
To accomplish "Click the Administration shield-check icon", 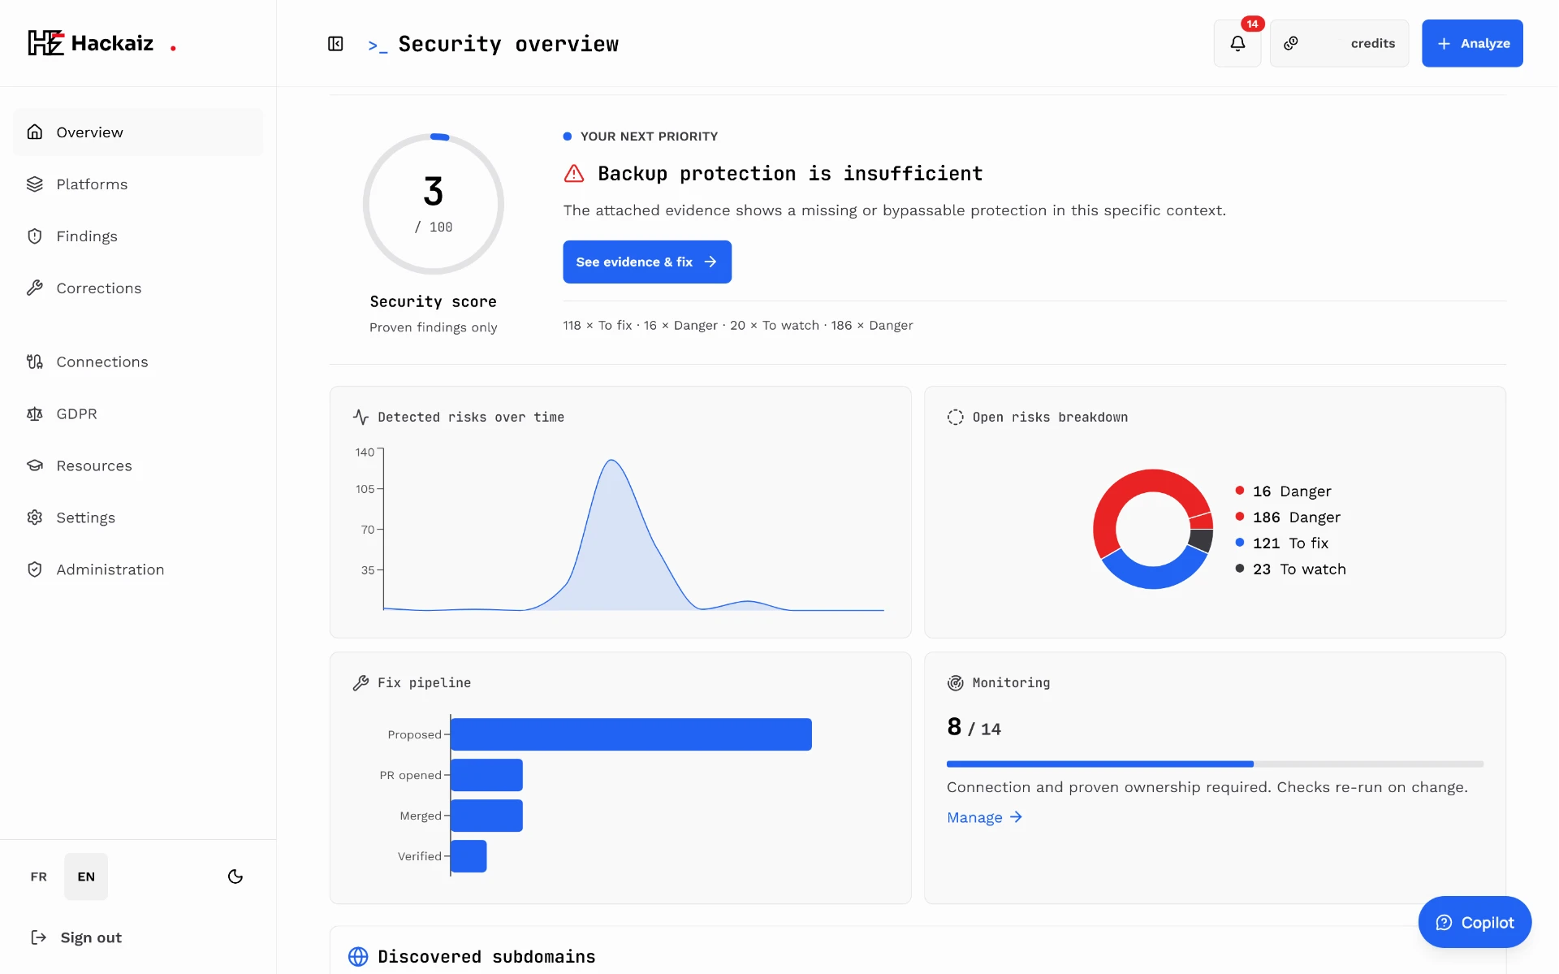I will tap(35, 569).
